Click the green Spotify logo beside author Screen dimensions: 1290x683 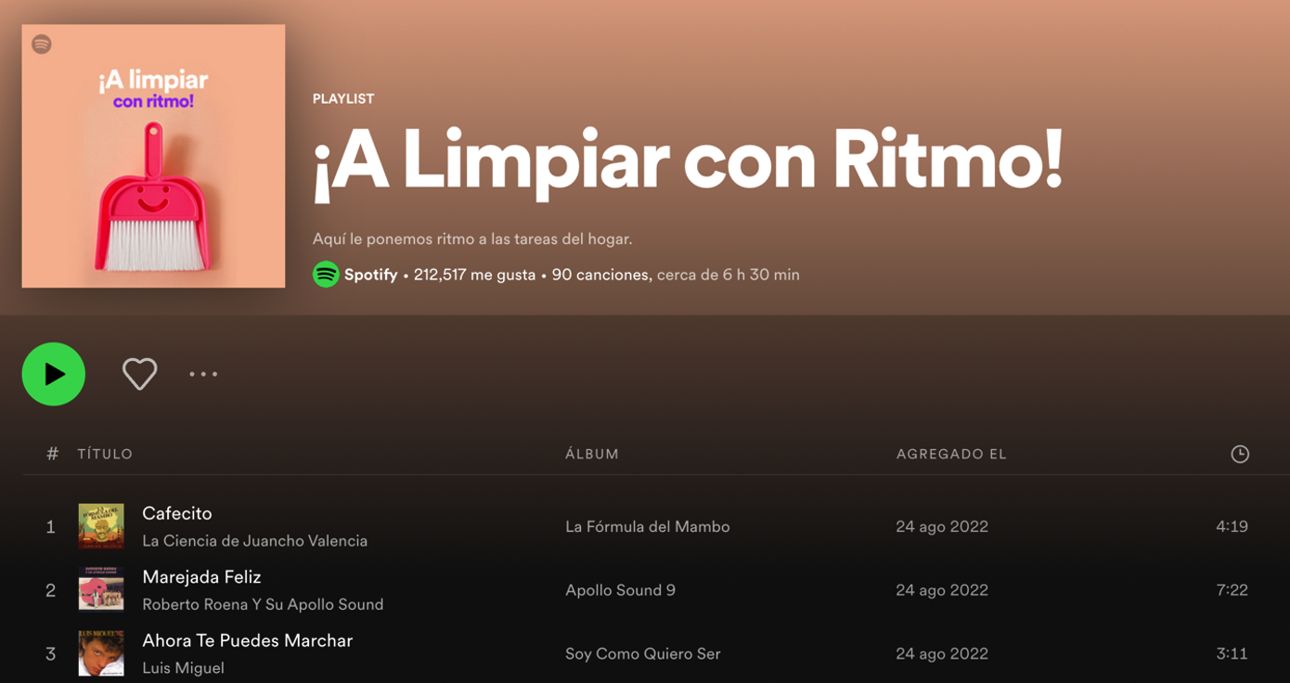[x=326, y=275]
